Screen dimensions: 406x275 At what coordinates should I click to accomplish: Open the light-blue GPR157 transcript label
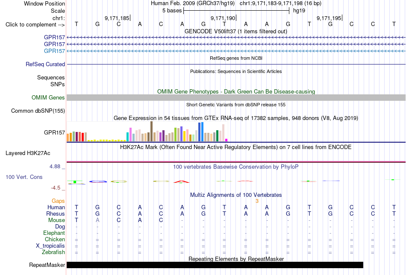coord(54,51)
